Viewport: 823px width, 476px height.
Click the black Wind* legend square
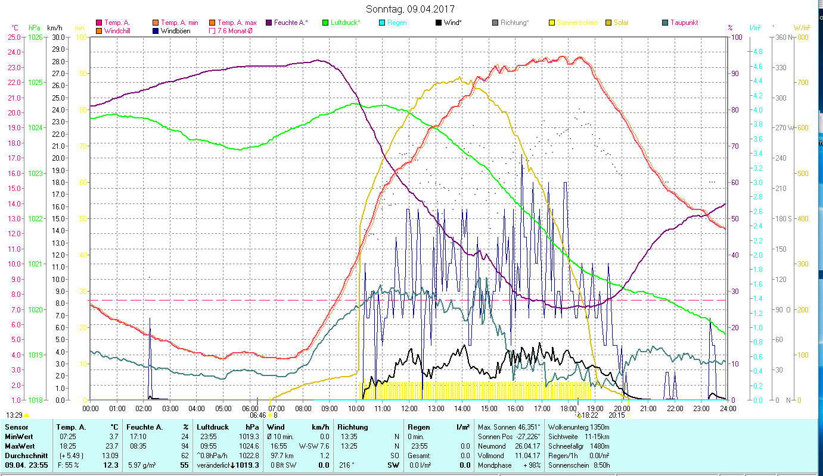[438, 23]
